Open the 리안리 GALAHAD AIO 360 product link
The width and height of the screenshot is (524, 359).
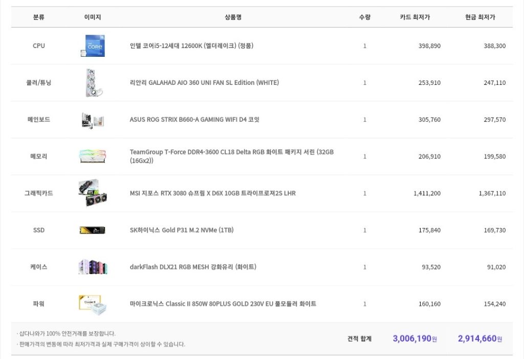(204, 83)
